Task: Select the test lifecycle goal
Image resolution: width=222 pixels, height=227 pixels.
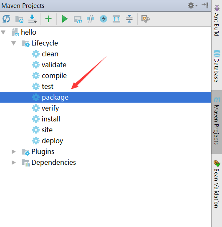Action: click(48, 86)
